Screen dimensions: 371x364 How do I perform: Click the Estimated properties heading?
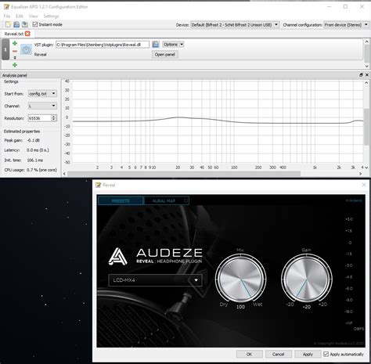[22, 132]
